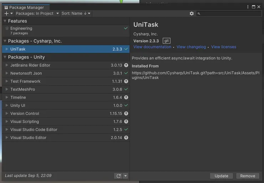Screen dimensions: 264x183
Task: Open the View documentation link
Action: point(152,47)
